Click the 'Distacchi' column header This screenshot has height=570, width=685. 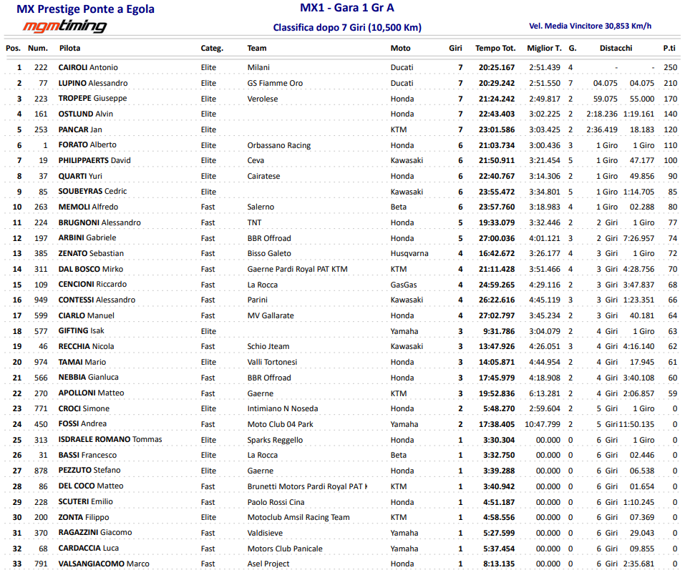pyautogui.click(x=616, y=48)
